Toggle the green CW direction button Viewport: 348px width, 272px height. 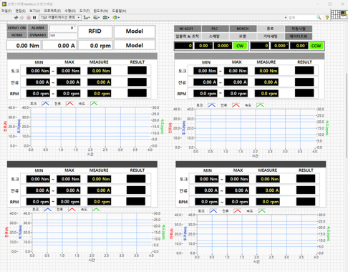[x=240, y=46]
